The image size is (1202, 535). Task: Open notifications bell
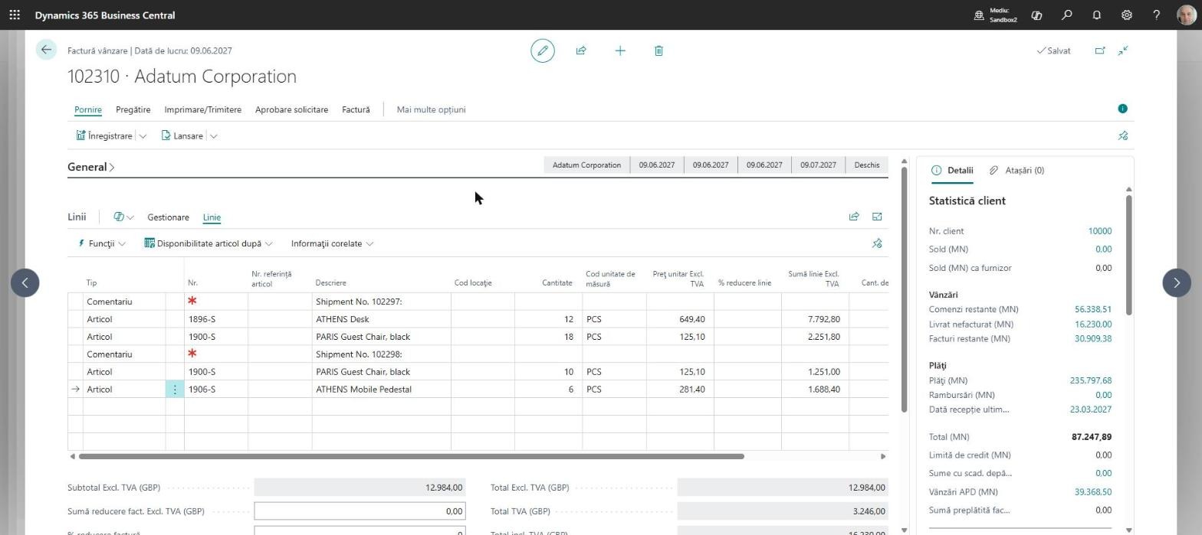(1096, 15)
